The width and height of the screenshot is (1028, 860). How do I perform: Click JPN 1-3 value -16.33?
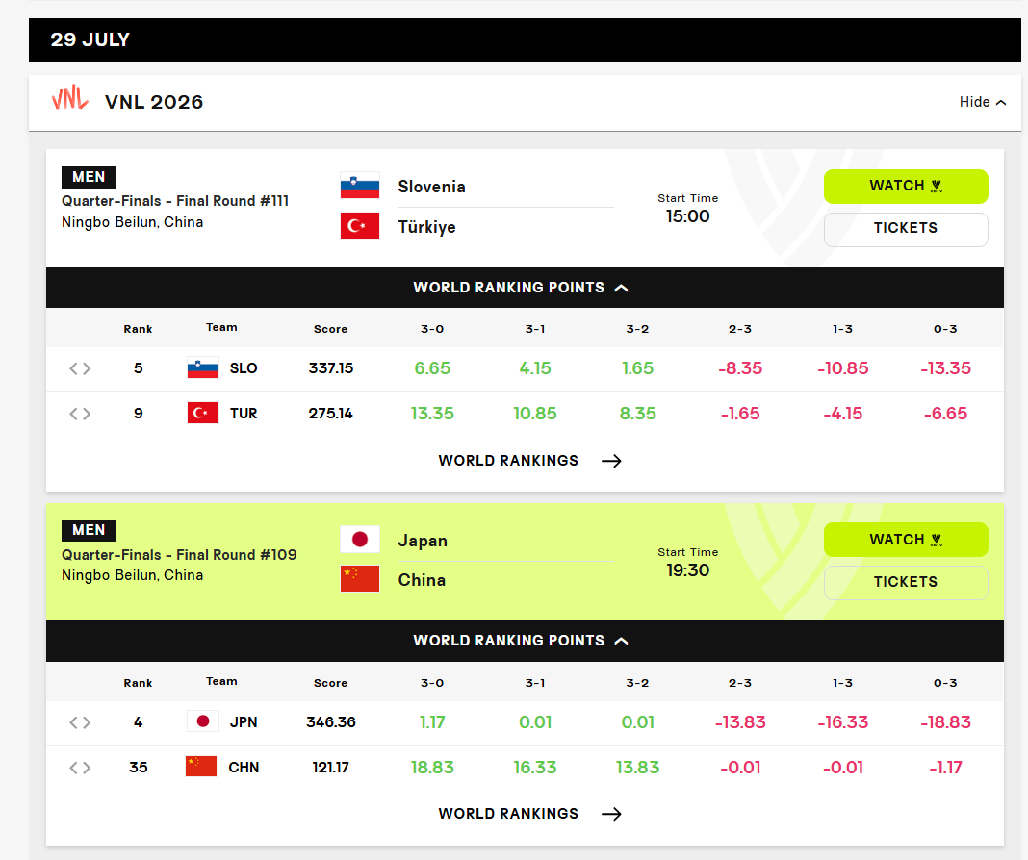tap(842, 721)
